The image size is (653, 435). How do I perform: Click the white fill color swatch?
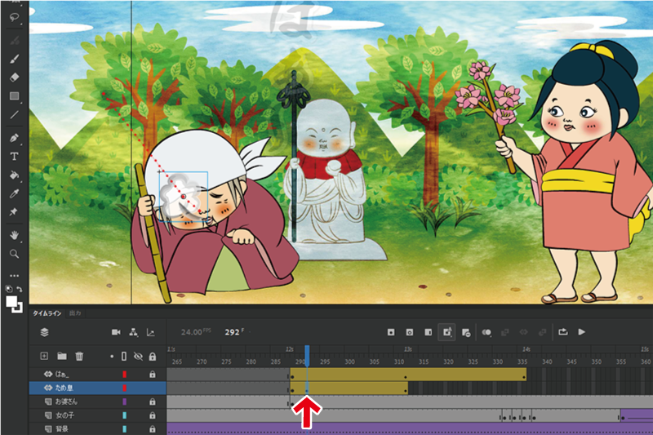pyautogui.click(x=12, y=302)
